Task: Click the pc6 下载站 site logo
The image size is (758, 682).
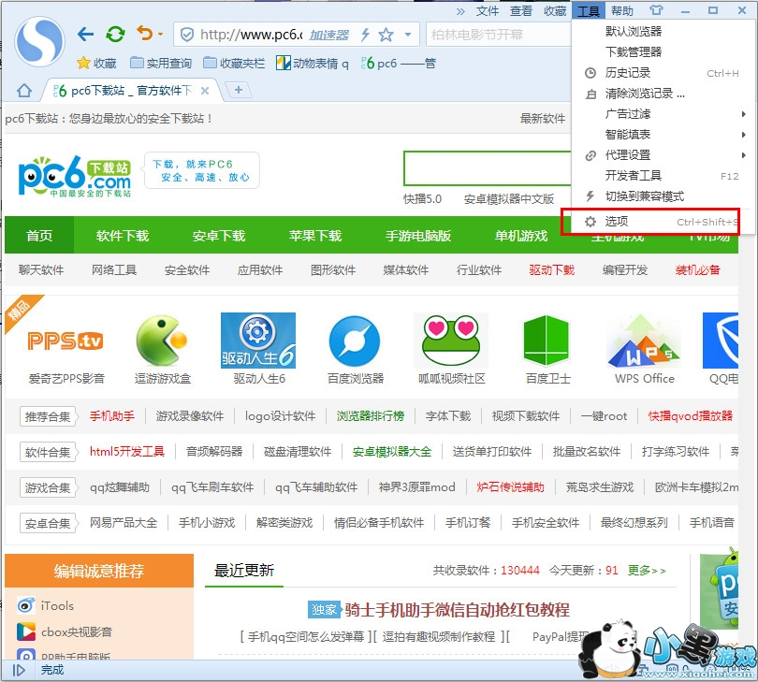Action: 75,177
